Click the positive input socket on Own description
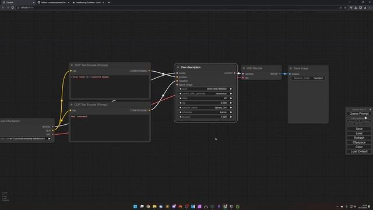The height and width of the screenshot is (210, 373). [x=177, y=77]
